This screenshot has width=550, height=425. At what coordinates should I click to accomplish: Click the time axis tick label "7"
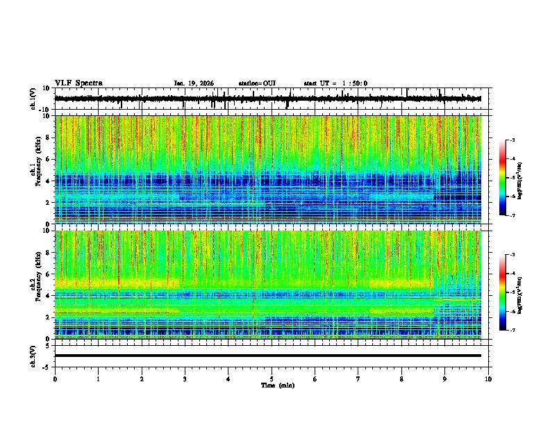[x=358, y=379]
